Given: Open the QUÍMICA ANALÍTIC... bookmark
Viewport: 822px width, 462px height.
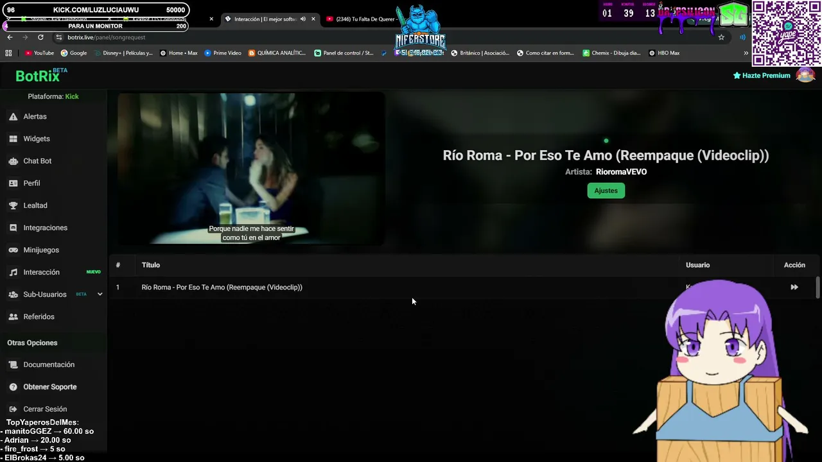Looking at the screenshot, I should [277, 53].
